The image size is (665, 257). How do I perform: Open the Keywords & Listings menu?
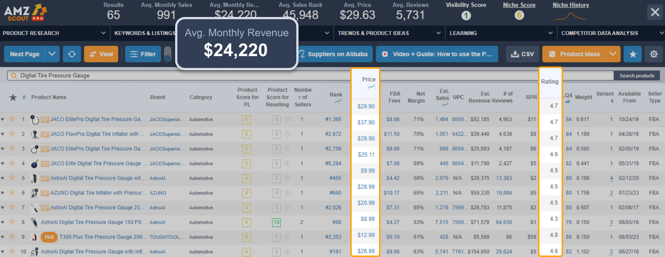145,33
